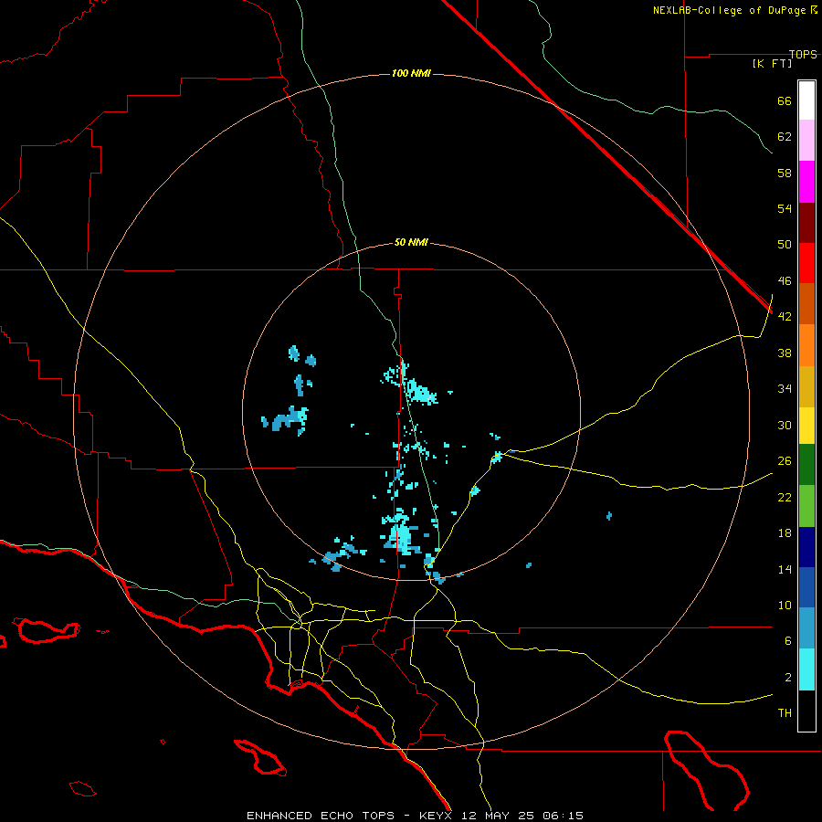Screen dimensions: 822x822
Task: Click the legend value 14
Action: point(785,569)
